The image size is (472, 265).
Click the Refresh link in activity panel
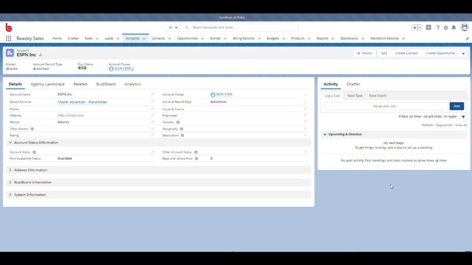[x=427, y=125]
